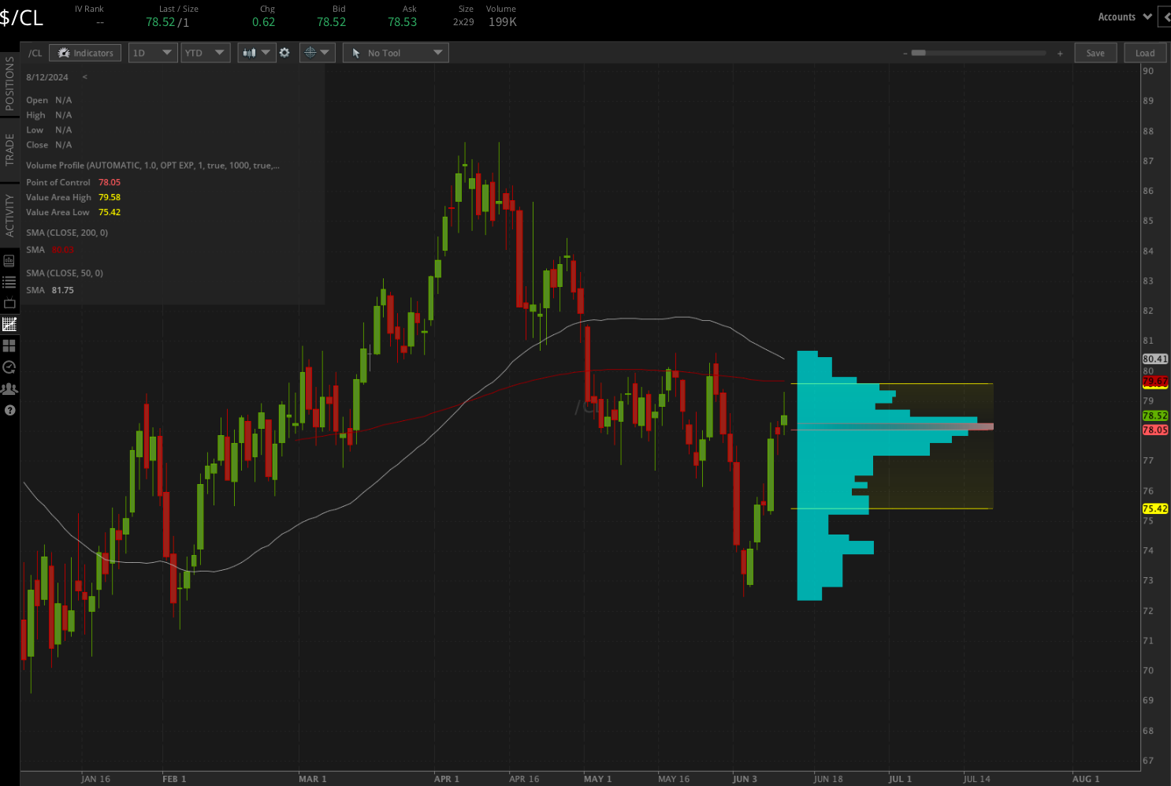The width and height of the screenshot is (1171, 786).
Task: Click the Ask price 78.53
Action: [403, 22]
